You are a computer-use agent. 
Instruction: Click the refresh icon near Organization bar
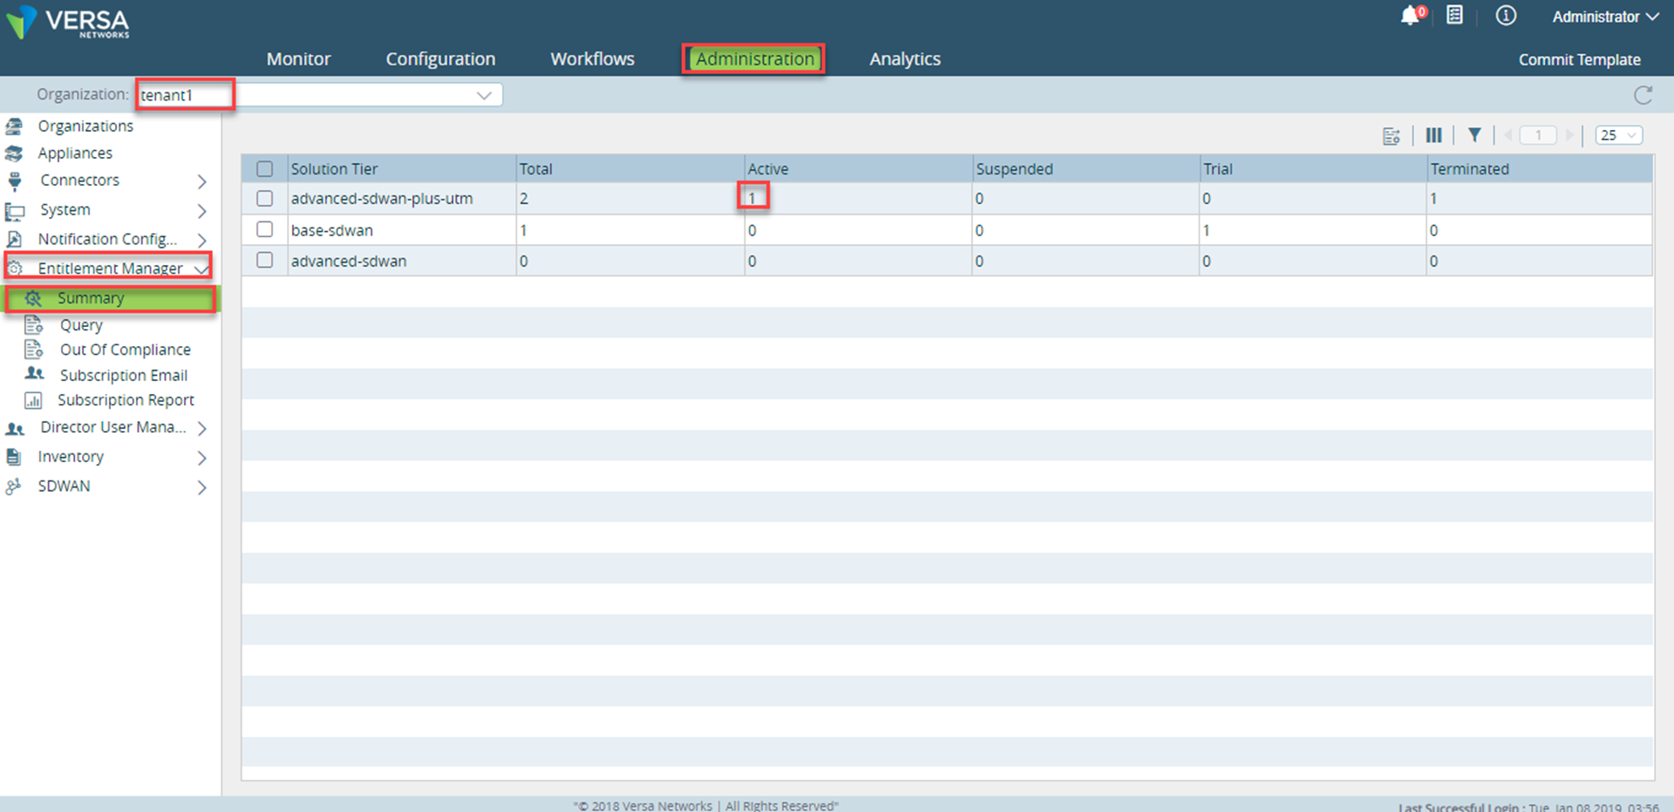coord(1643,95)
